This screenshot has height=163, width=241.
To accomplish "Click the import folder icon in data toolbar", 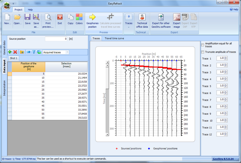I will tap(22, 52).
